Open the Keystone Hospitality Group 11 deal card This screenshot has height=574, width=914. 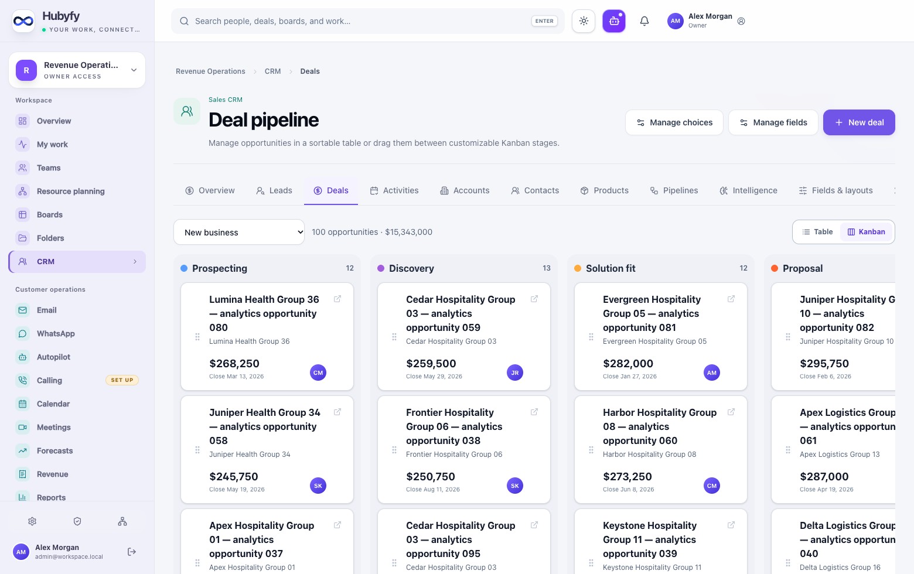coord(661,542)
